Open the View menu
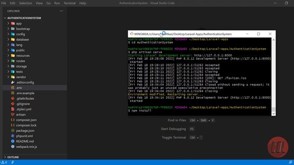294x165 pixels. pos(39,3)
